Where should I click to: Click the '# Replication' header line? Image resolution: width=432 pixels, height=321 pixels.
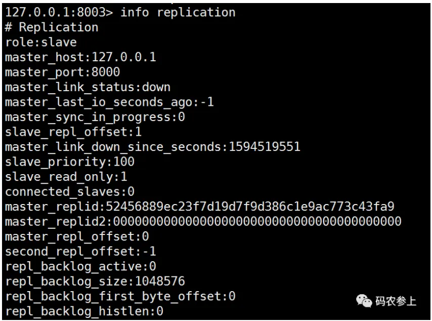(x=52, y=27)
